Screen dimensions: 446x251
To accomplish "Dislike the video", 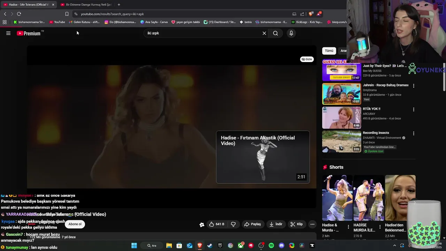I will pos(233,224).
